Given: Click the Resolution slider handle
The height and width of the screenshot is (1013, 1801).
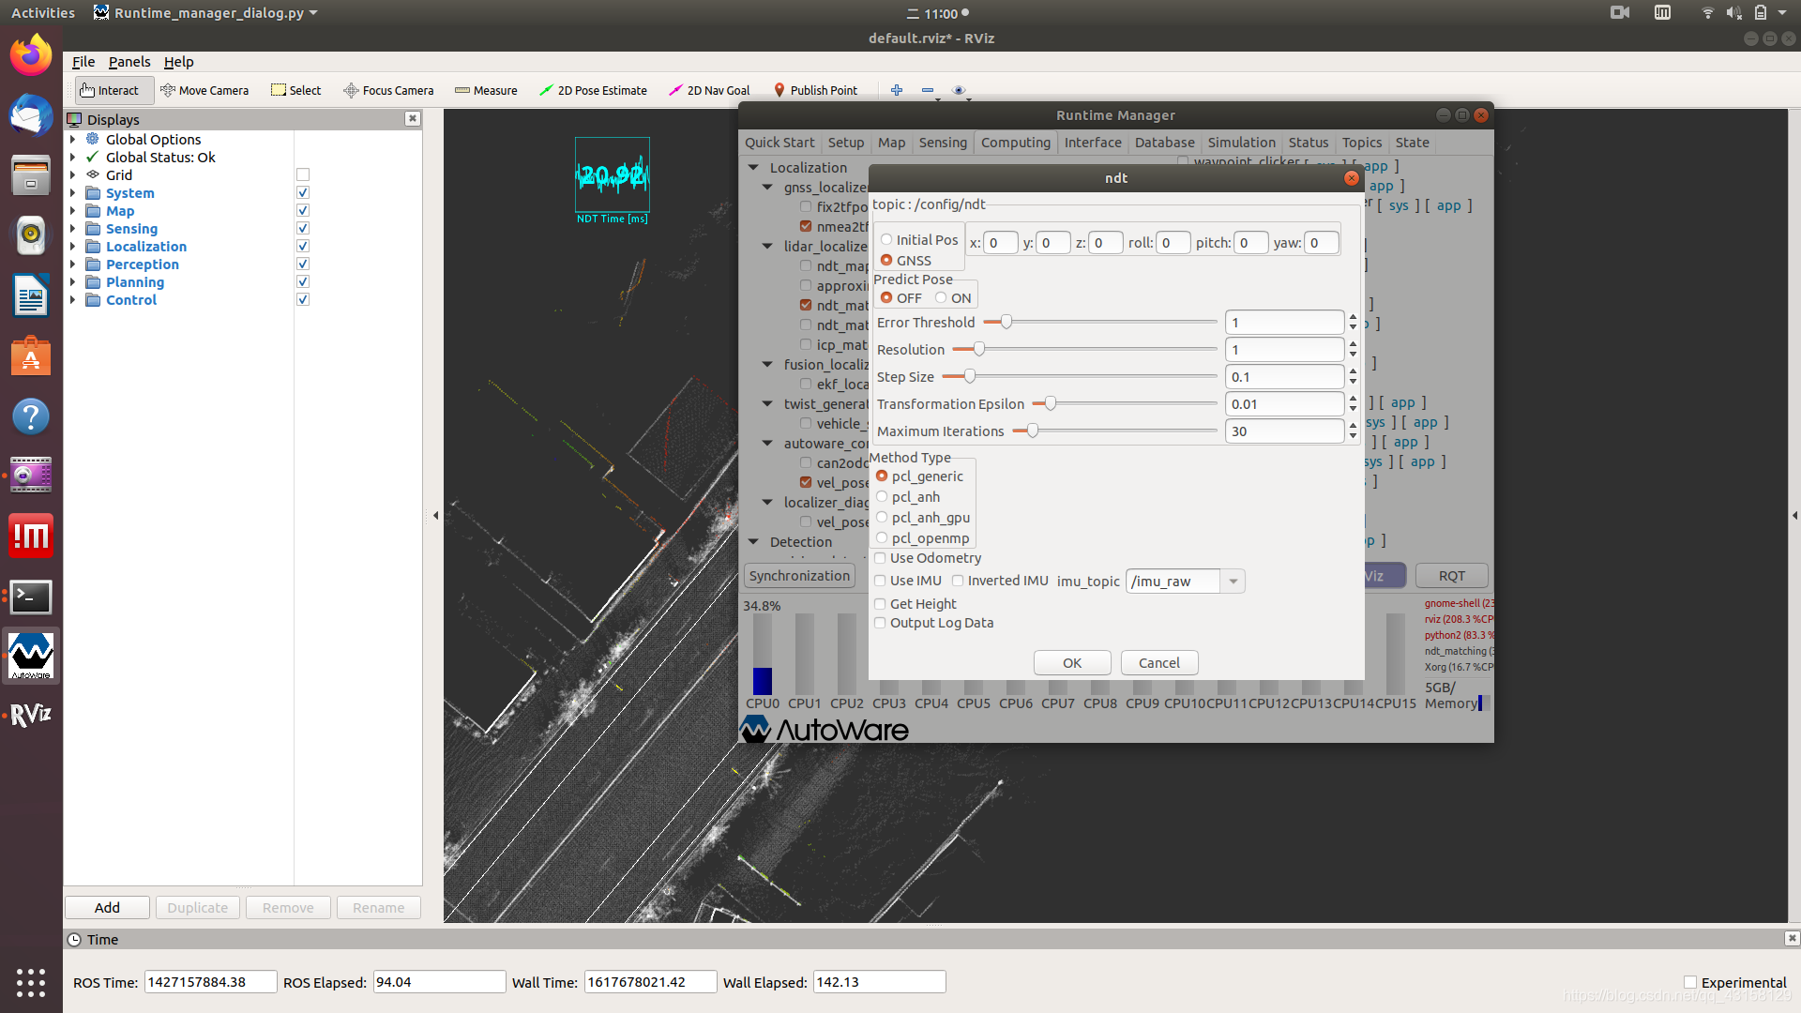Looking at the screenshot, I should click(979, 350).
